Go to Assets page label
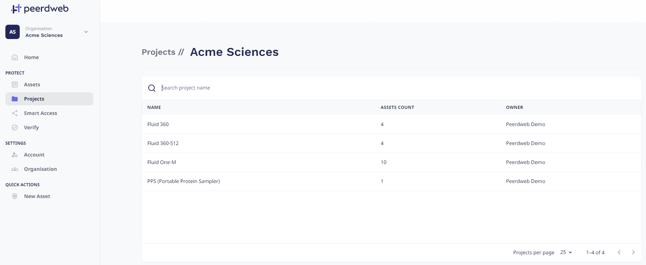The image size is (646, 265). click(x=32, y=85)
